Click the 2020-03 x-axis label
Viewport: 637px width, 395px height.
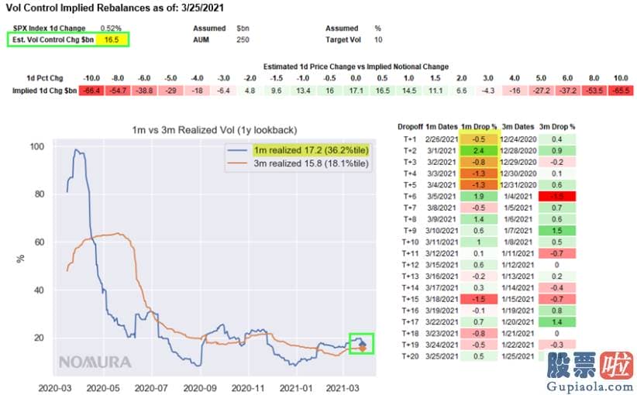(55, 388)
